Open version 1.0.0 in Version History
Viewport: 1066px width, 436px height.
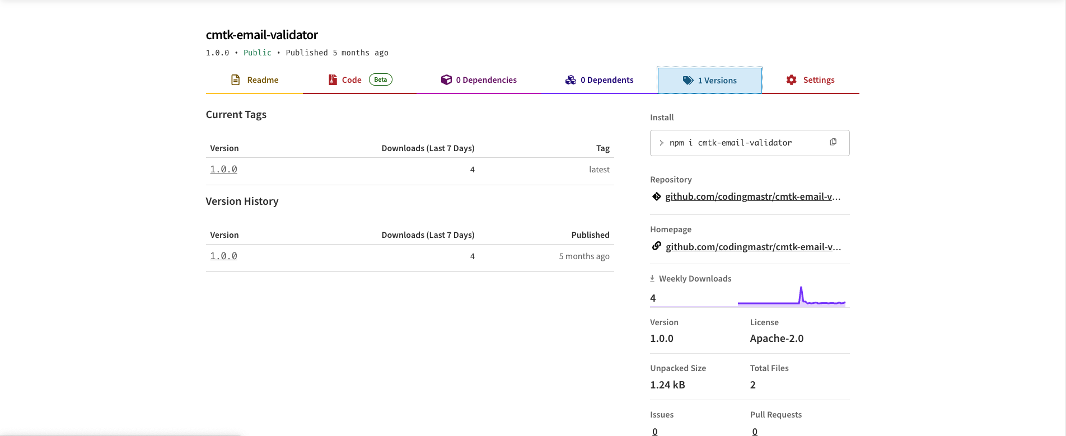click(x=223, y=256)
